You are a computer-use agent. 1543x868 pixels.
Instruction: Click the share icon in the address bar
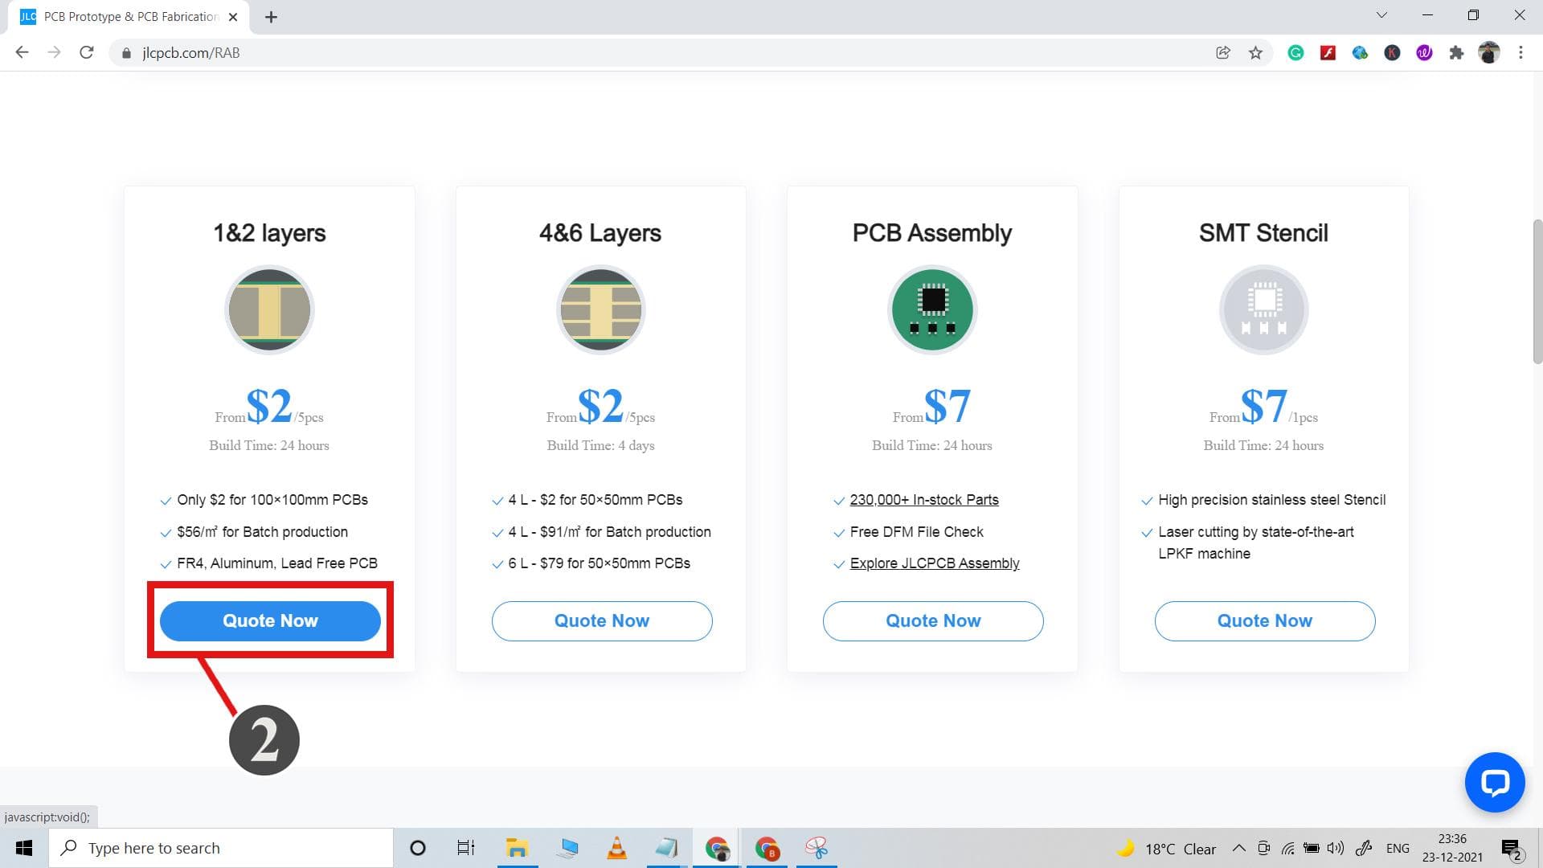1223,52
